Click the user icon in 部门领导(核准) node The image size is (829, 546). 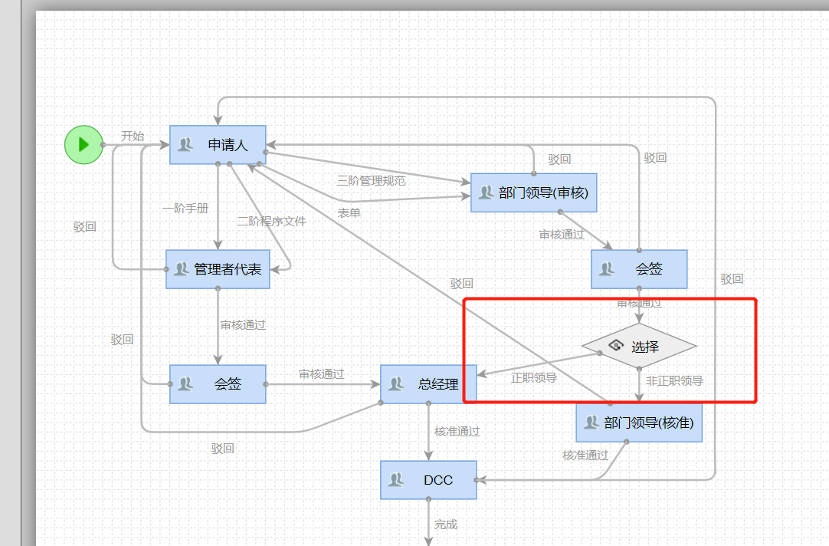[x=591, y=423]
